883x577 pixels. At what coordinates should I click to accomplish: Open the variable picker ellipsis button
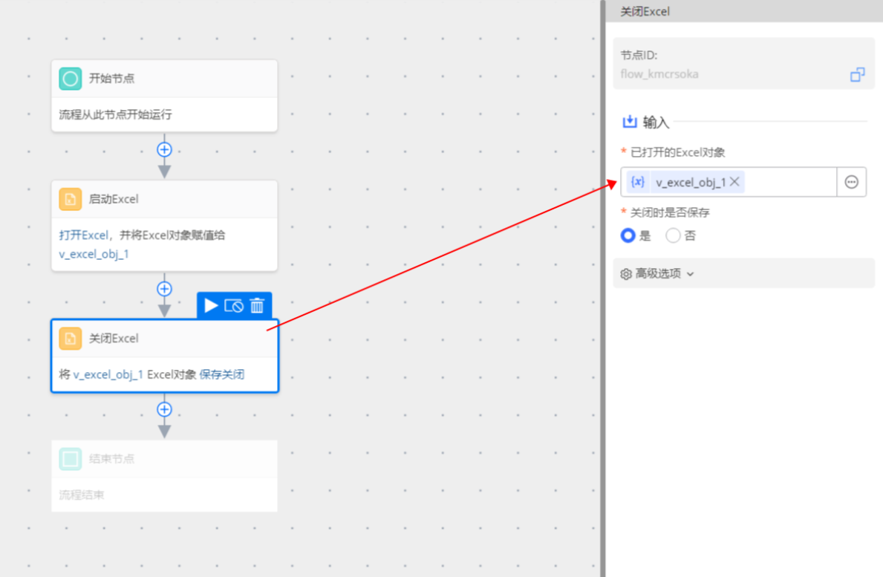coord(852,182)
